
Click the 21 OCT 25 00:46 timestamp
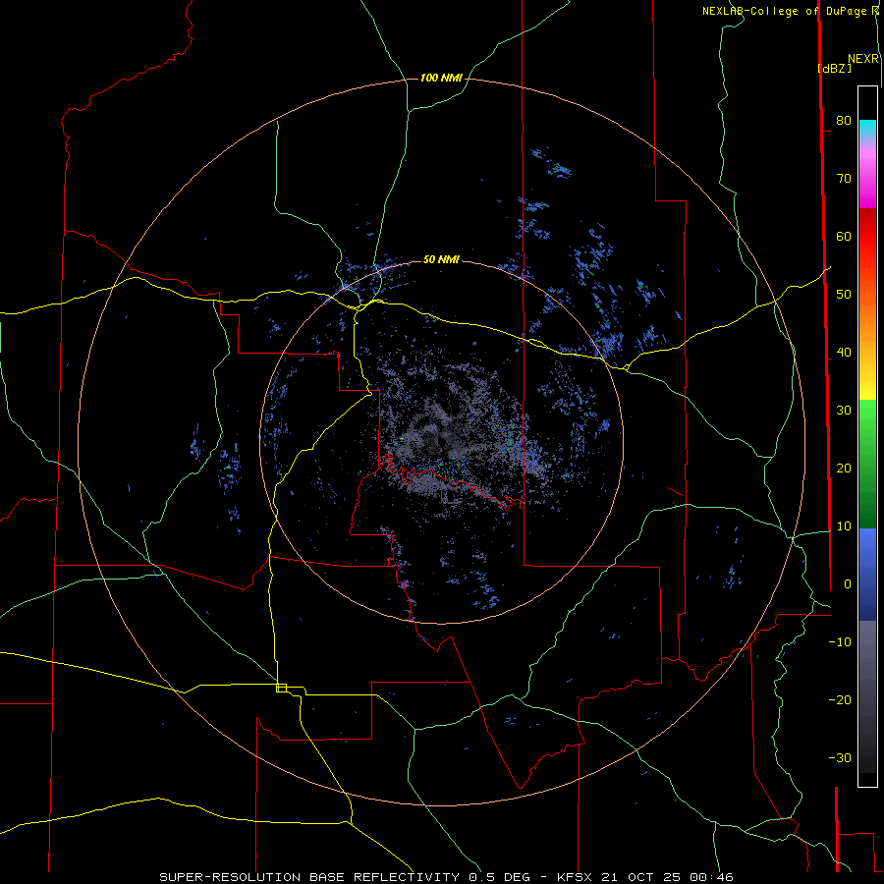[x=667, y=877]
